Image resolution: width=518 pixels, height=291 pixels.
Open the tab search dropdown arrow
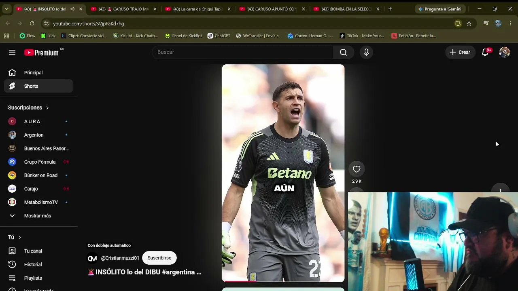(6, 9)
